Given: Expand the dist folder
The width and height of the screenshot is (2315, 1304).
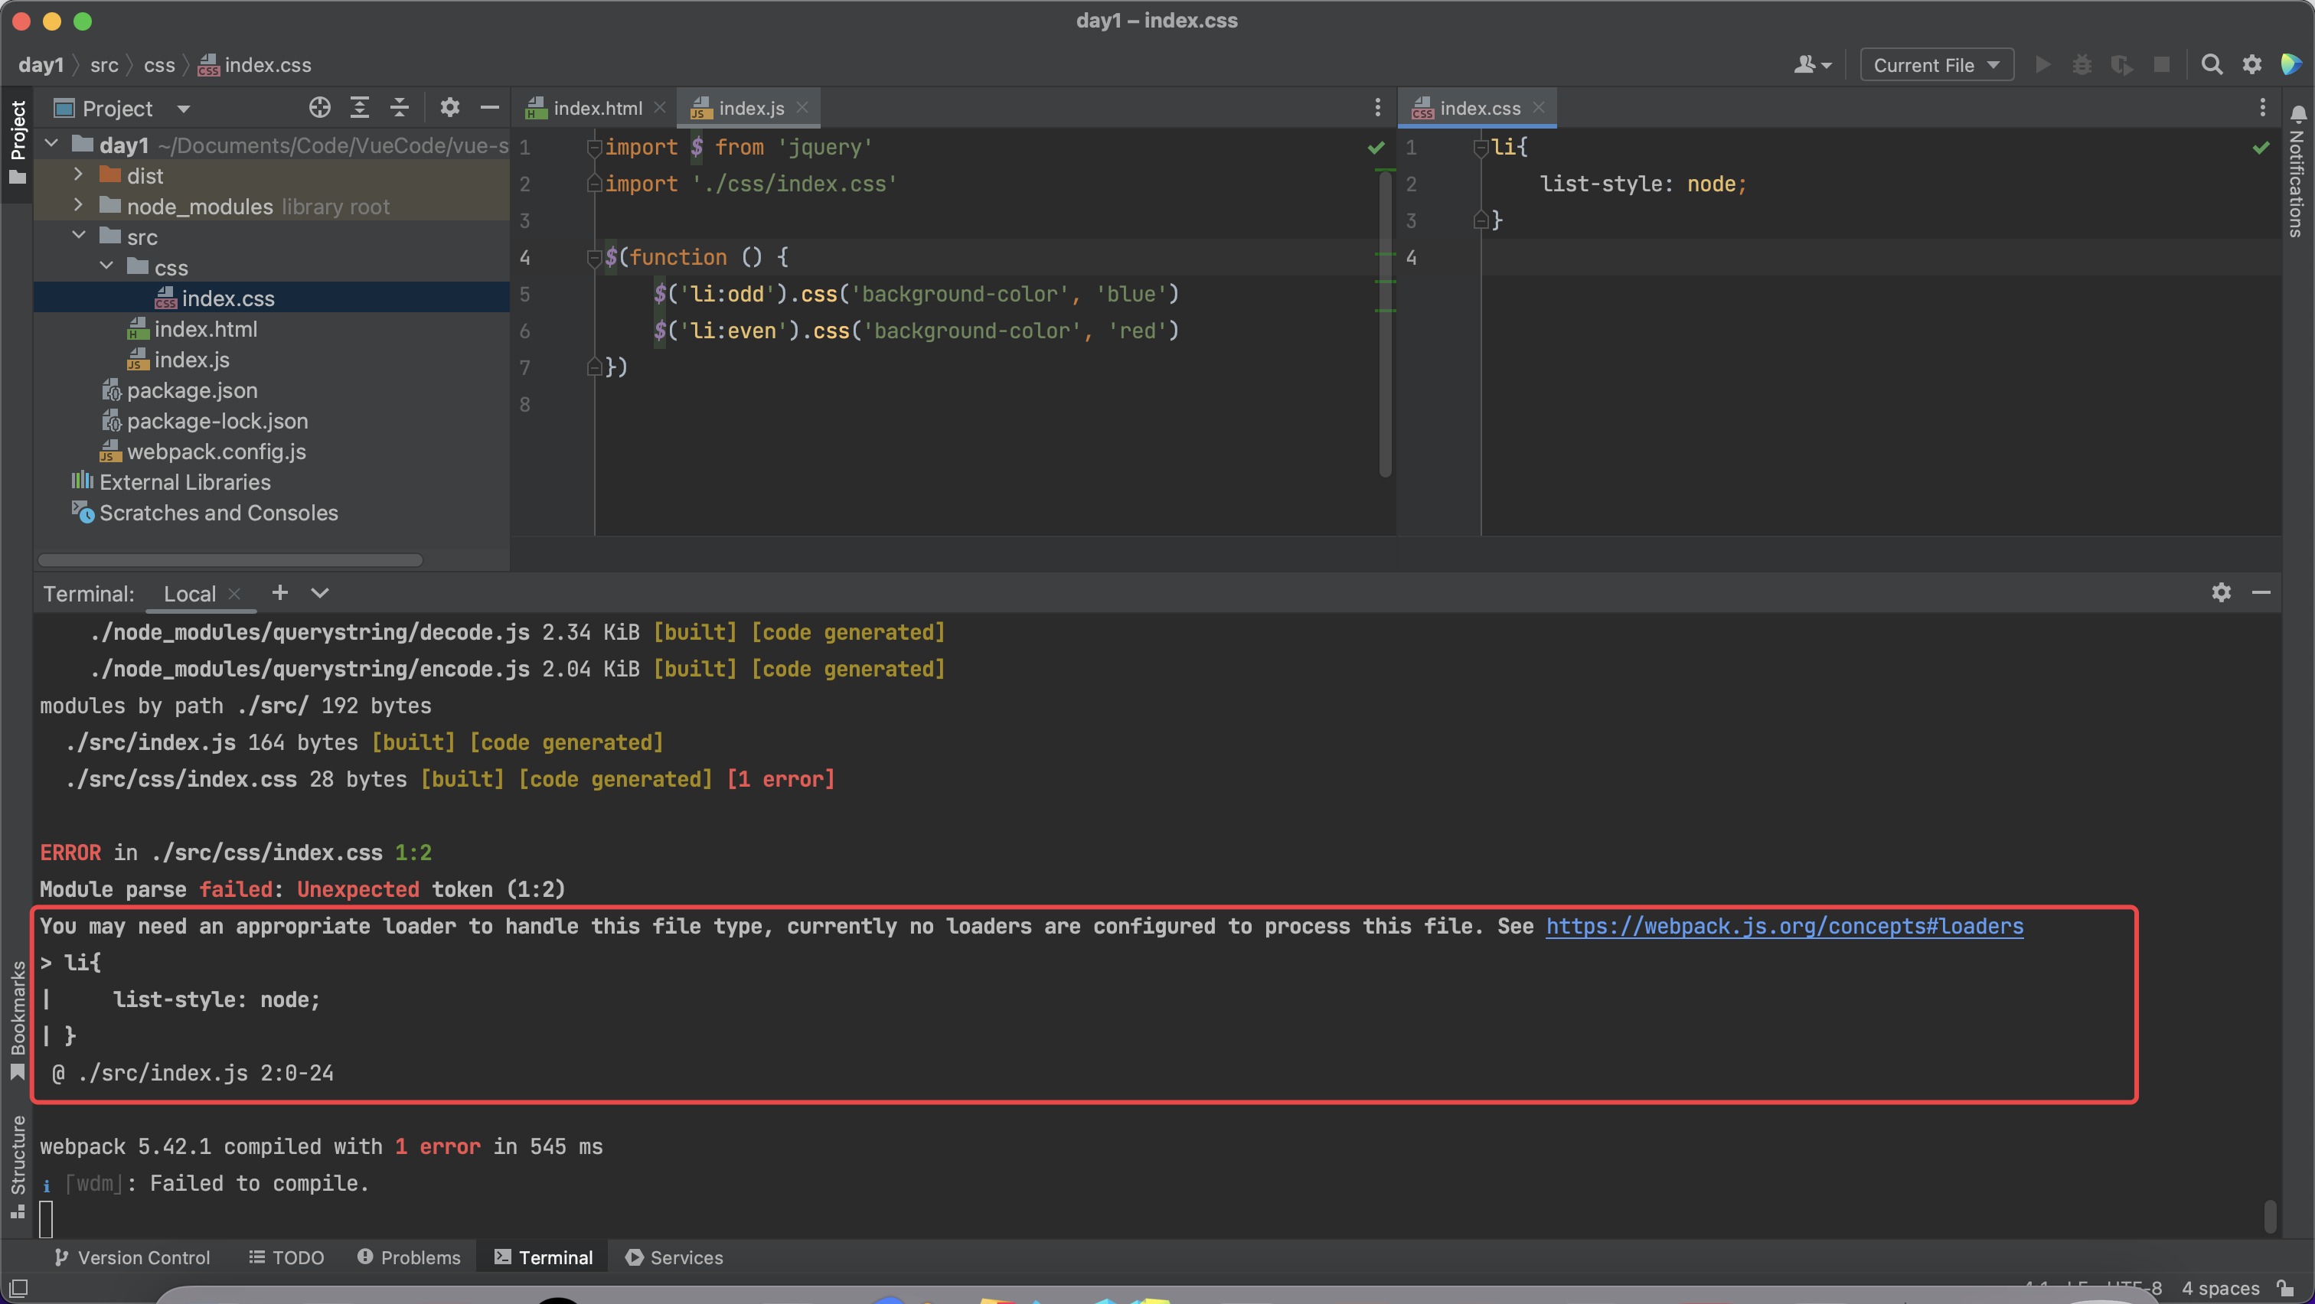Looking at the screenshot, I should click(x=78, y=175).
